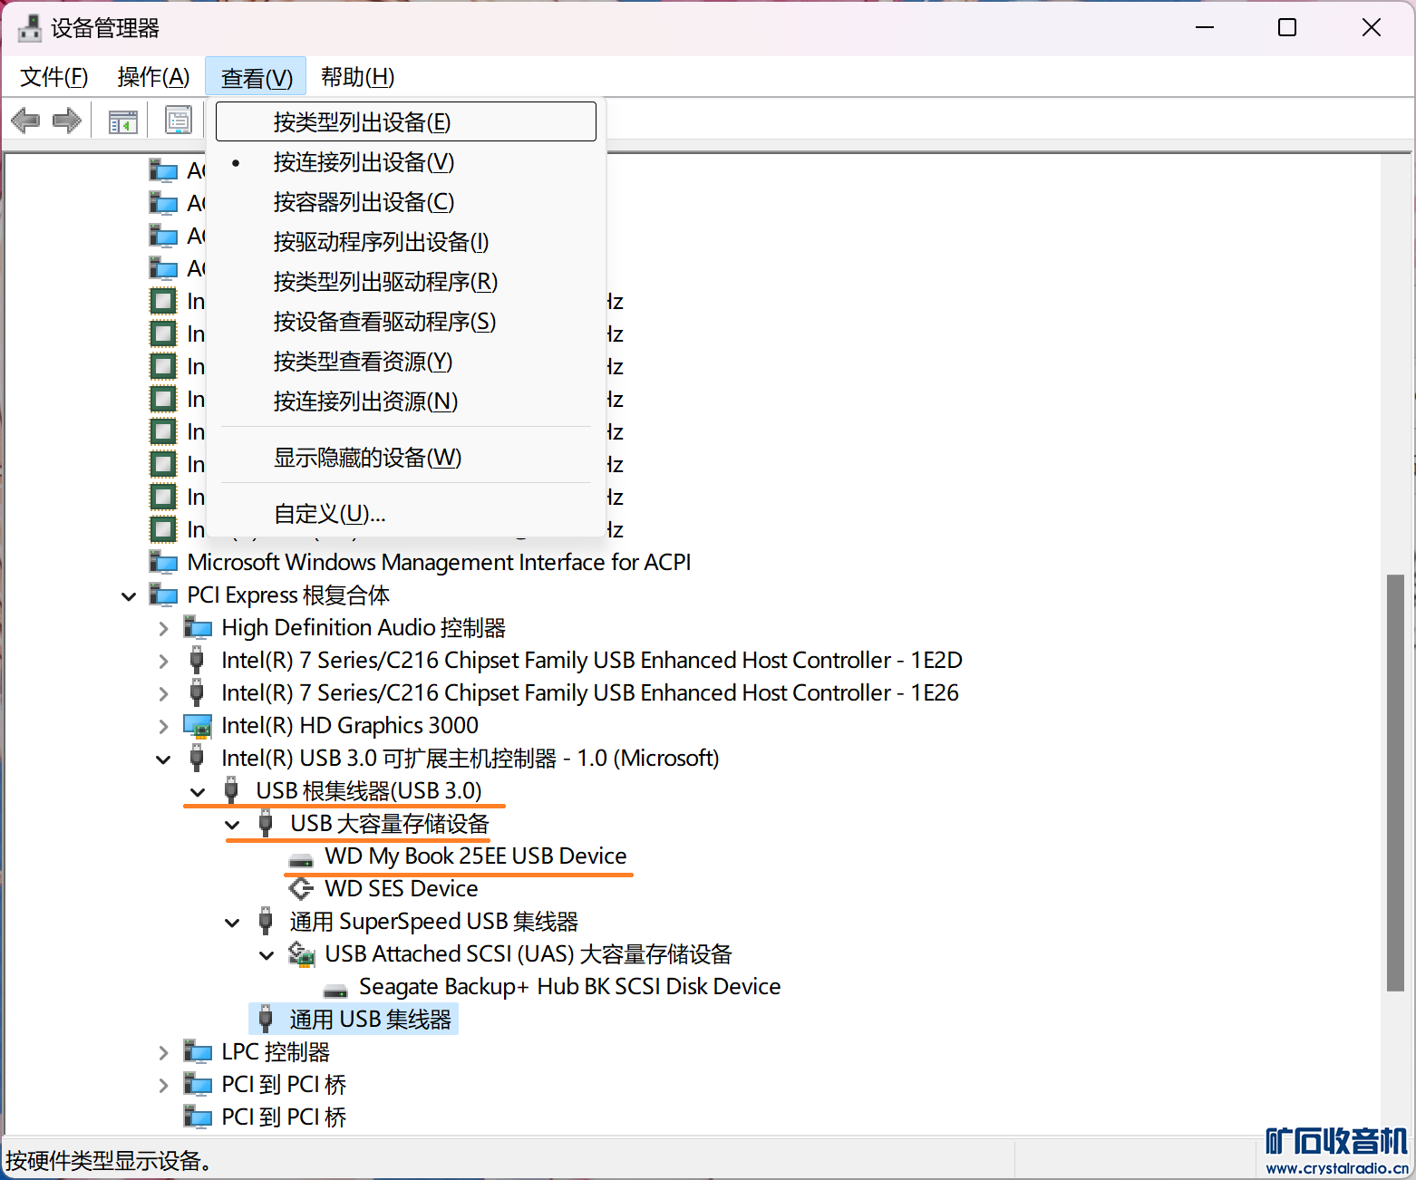Click the USB plug icon for controller 1E26
Viewport: 1416px width, 1180px height.
pos(197,692)
